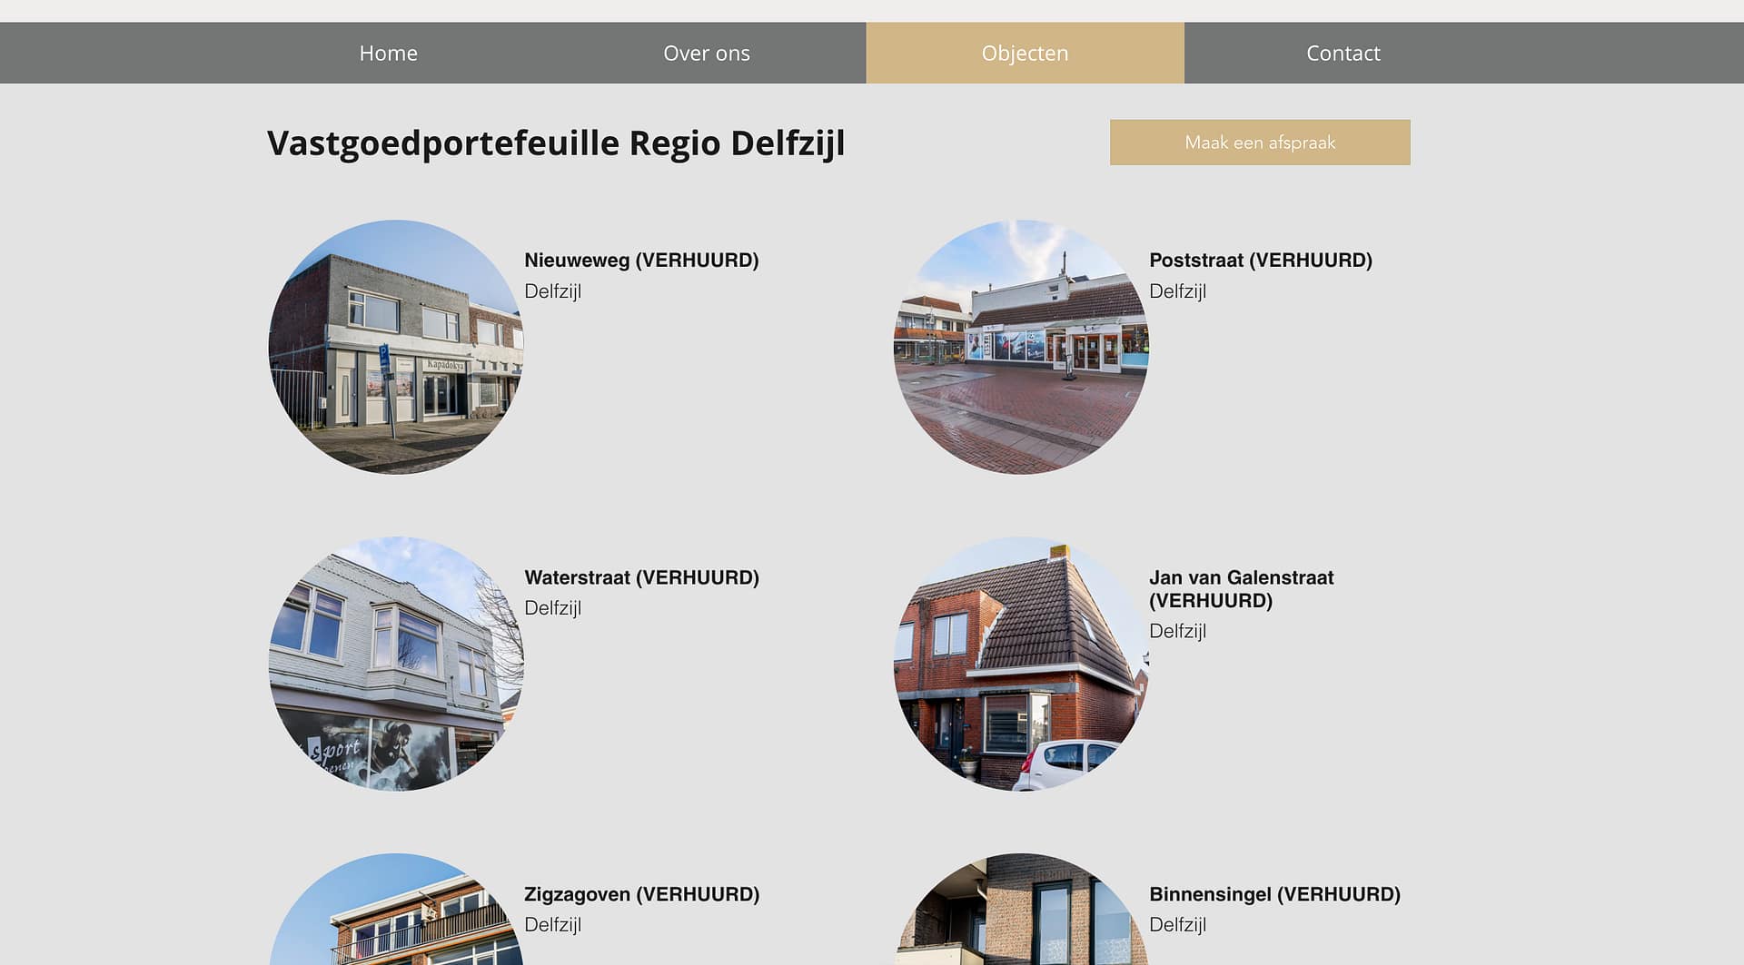Click Delfzijl text under Poststraat
1744x965 pixels.
pos(1177,291)
